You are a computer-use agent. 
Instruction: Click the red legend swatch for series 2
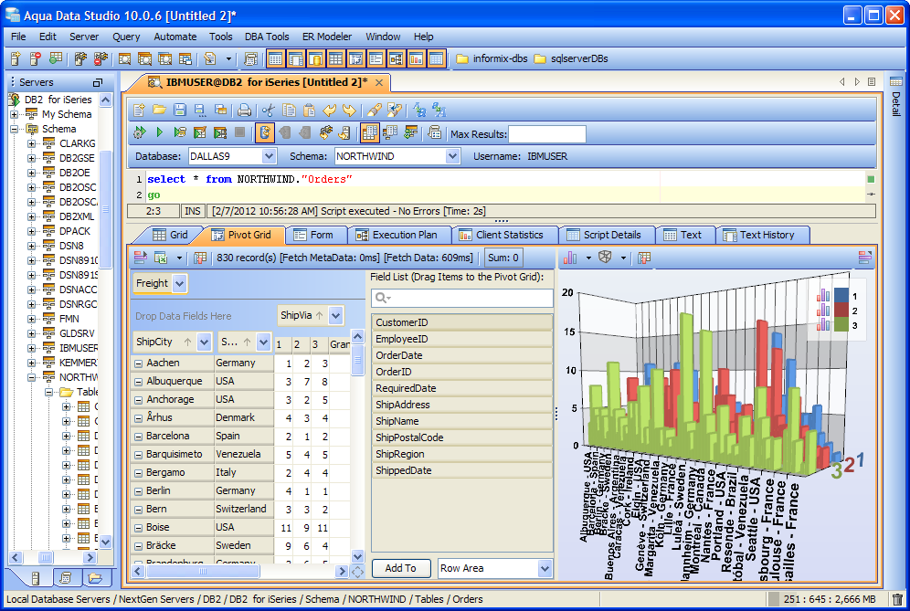[x=841, y=311]
